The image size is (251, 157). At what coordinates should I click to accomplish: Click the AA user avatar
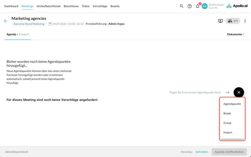pyautogui.click(x=205, y=6)
